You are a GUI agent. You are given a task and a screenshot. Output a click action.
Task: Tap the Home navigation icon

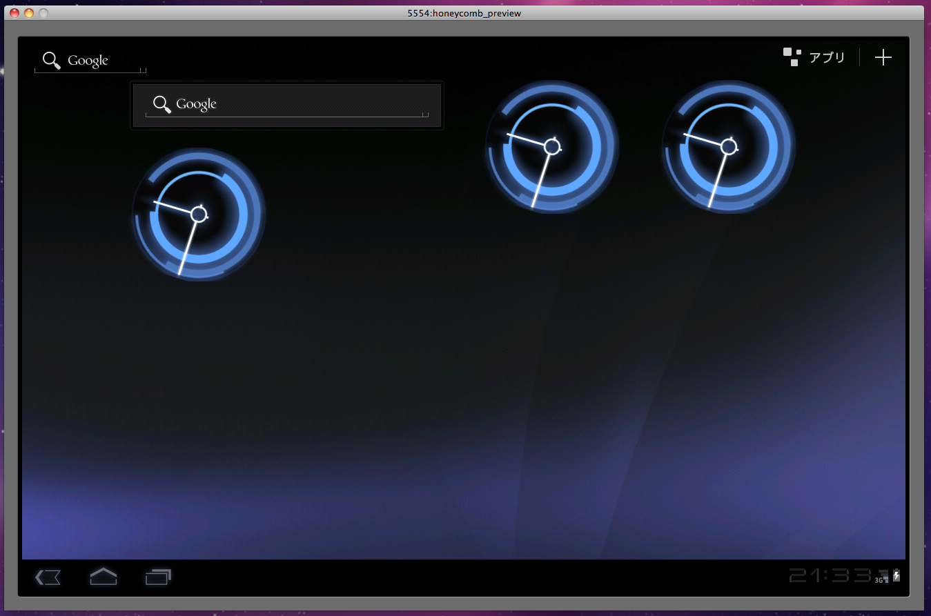[103, 577]
